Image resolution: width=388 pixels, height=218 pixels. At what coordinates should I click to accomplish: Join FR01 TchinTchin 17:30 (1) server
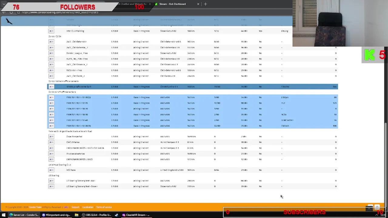pos(51,126)
